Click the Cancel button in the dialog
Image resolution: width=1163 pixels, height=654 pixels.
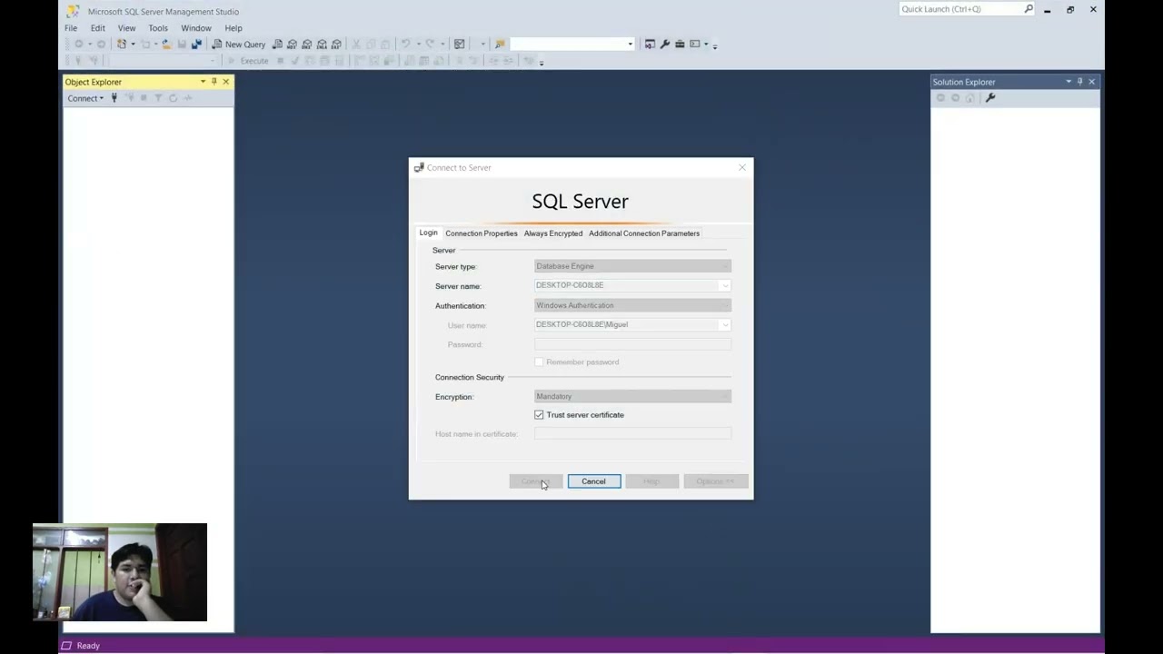pos(594,481)
